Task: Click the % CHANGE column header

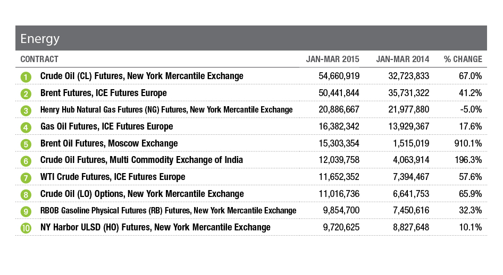Action: [x=463, y=59]
